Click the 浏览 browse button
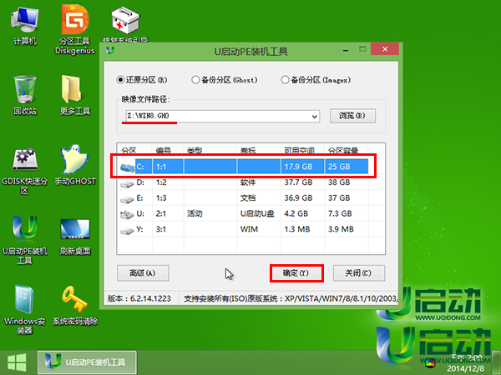The image size is (501, 375). pos(354,115)
